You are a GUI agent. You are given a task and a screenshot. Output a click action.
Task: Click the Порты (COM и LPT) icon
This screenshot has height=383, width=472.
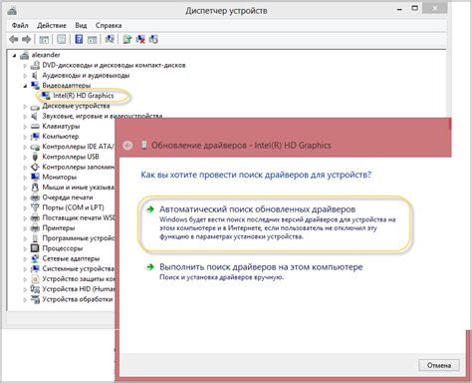(x=35, y=207)
